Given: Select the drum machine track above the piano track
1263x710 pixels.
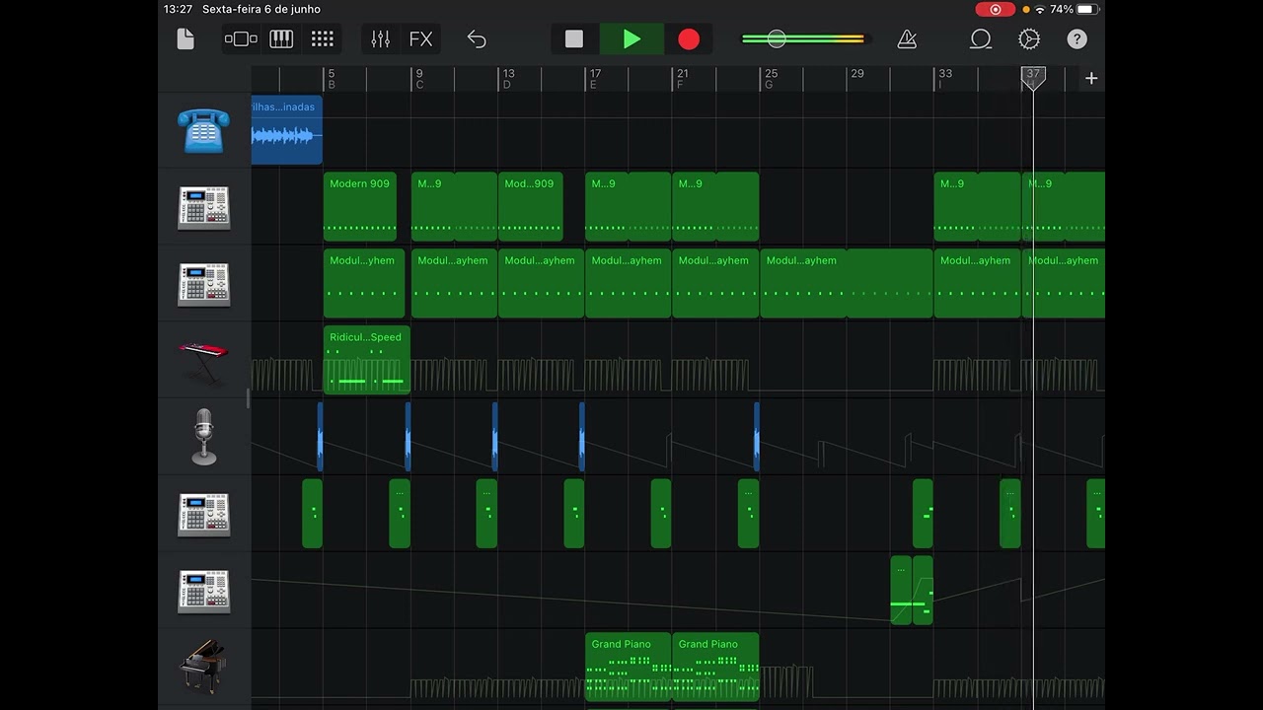Looking at the screenshot, I should (204, 592).
